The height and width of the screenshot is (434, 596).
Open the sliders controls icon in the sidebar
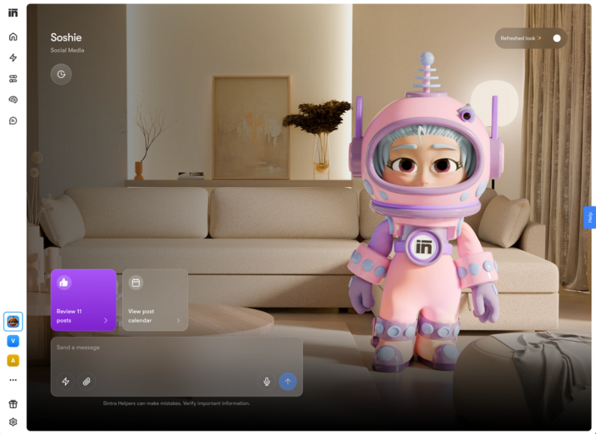click(13, 78)
